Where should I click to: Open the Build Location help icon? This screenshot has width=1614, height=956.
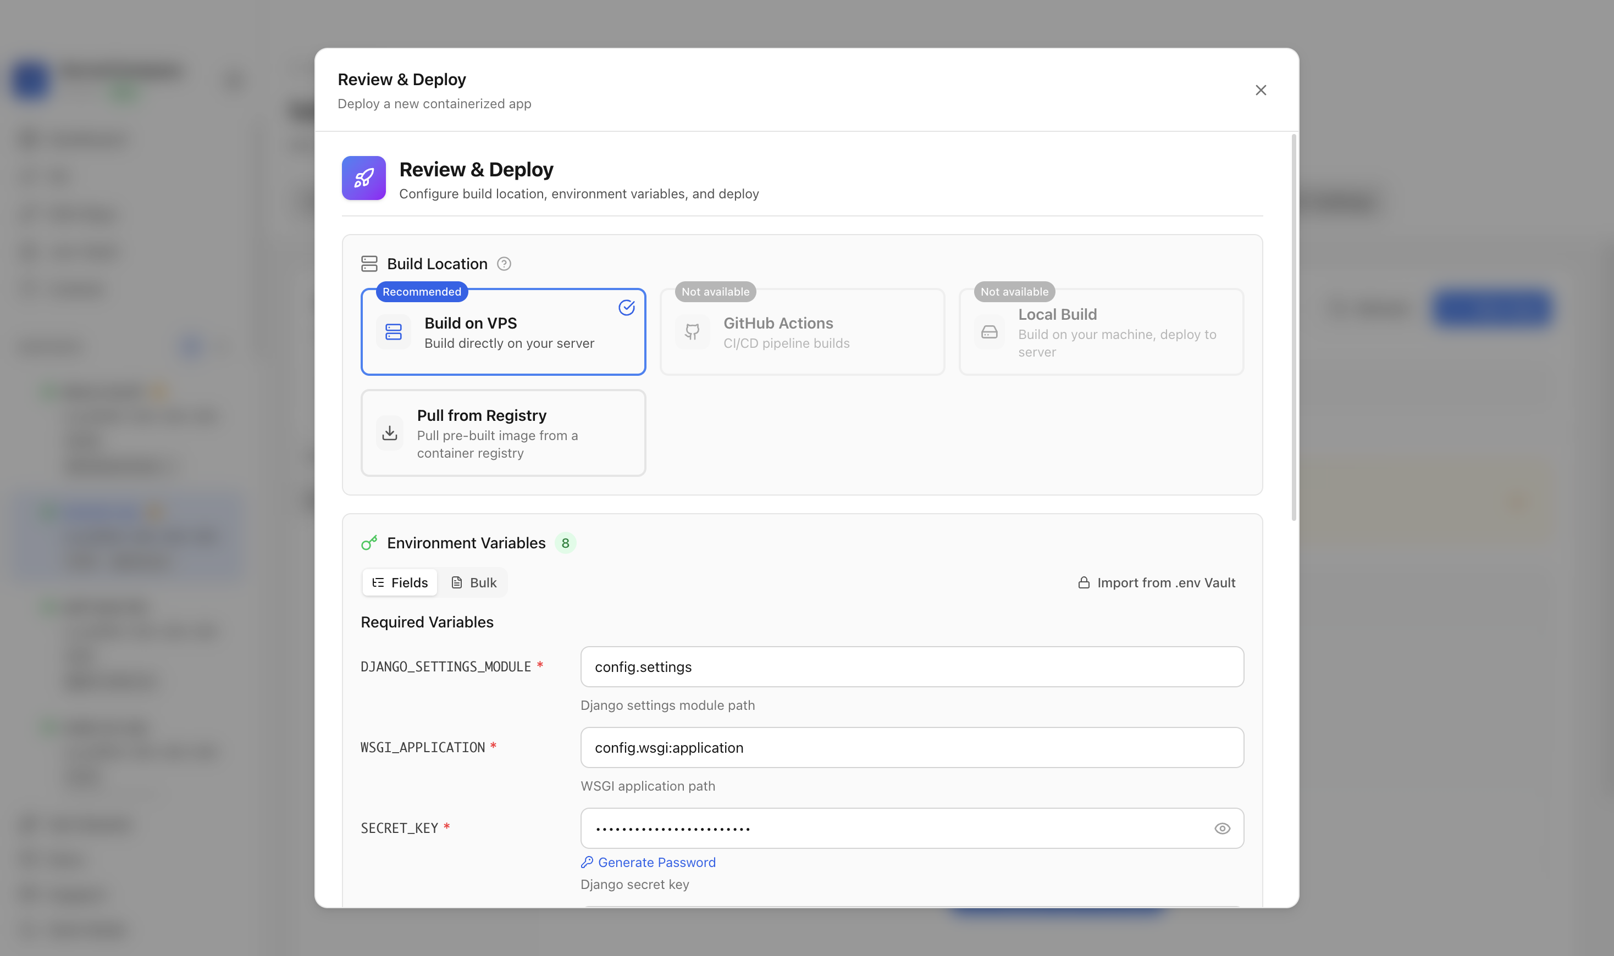[x=504, y=264]
